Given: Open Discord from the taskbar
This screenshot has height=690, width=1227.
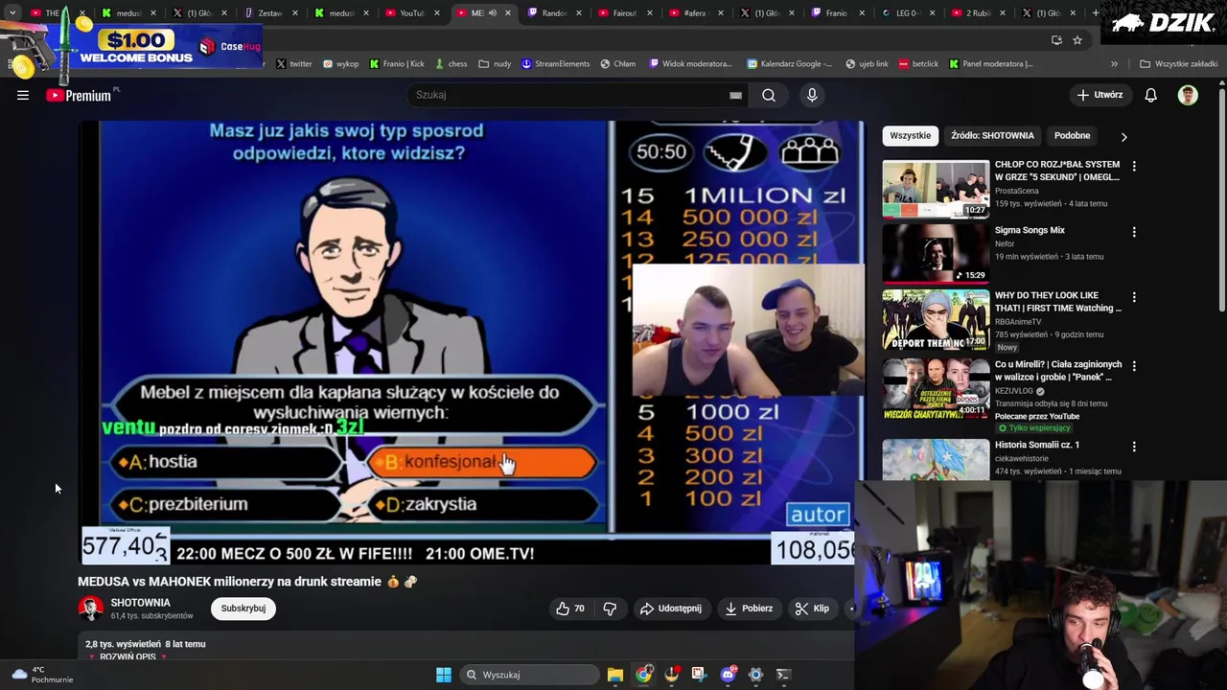Looking at the screenshot, I should point(728,675).
